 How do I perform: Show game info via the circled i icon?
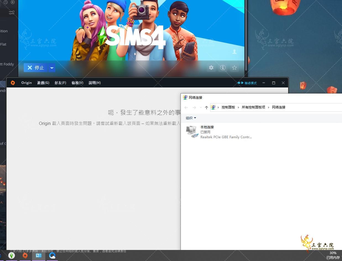pyautogui.click(x=223, y=68)
